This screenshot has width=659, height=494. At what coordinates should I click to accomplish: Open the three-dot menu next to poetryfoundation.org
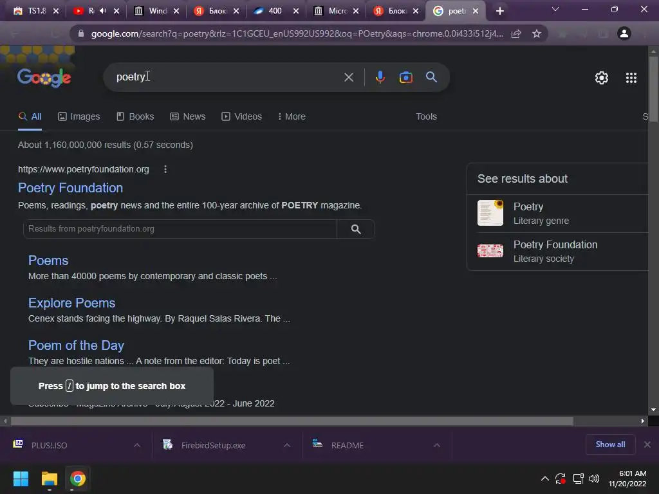[x=165, y=169]
